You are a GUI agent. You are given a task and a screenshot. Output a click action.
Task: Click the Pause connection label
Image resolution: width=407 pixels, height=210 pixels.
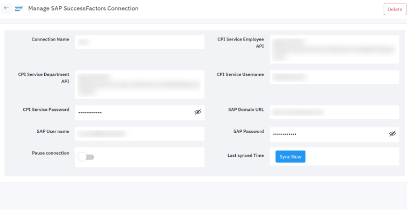pyautogui.click(x=50, y=153)
